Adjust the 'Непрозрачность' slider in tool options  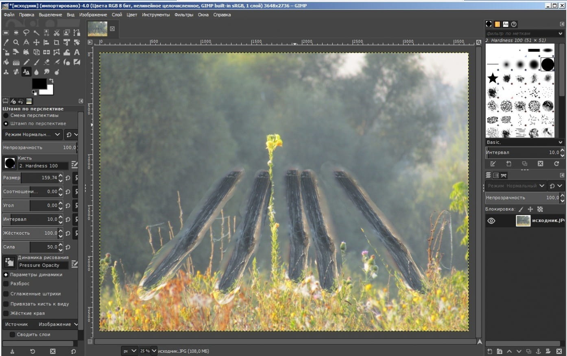39,147
